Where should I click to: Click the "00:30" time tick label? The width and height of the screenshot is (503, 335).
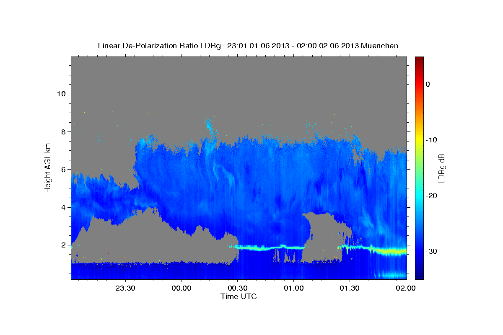click(x=237, y=288)
